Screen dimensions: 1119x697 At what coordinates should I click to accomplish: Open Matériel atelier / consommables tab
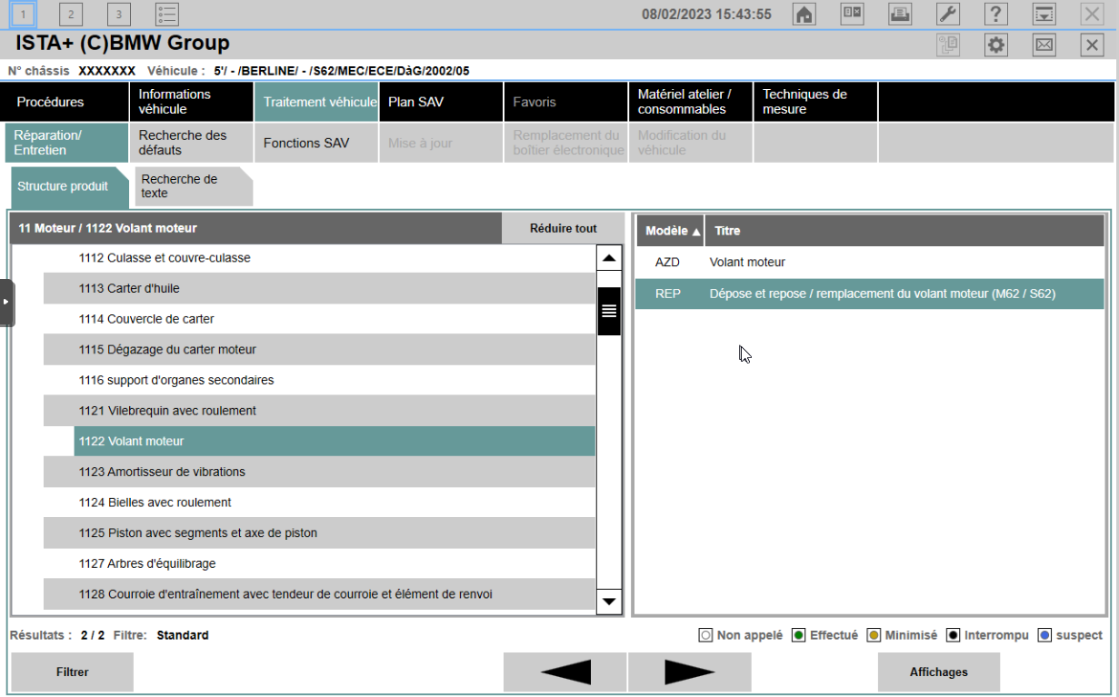tap(690, 102)
